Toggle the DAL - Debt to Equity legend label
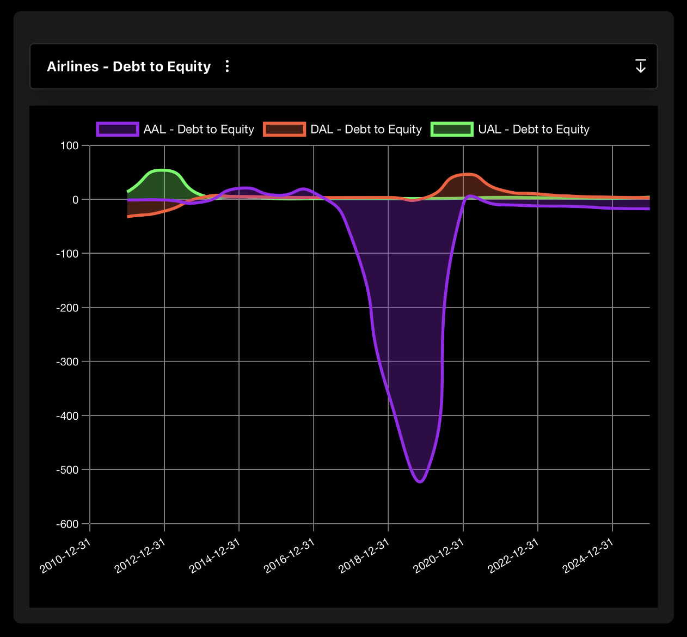 pyautogui.click(x=366, y=130)
